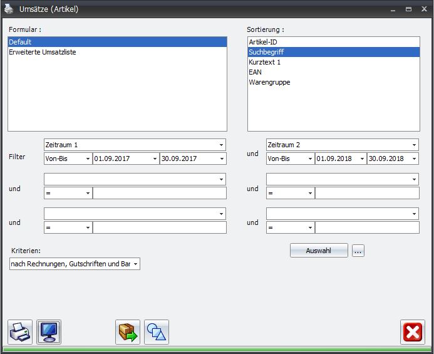Select Artikel-ID in Sortierung list
The image size is (434, 354).
[263, 42]
